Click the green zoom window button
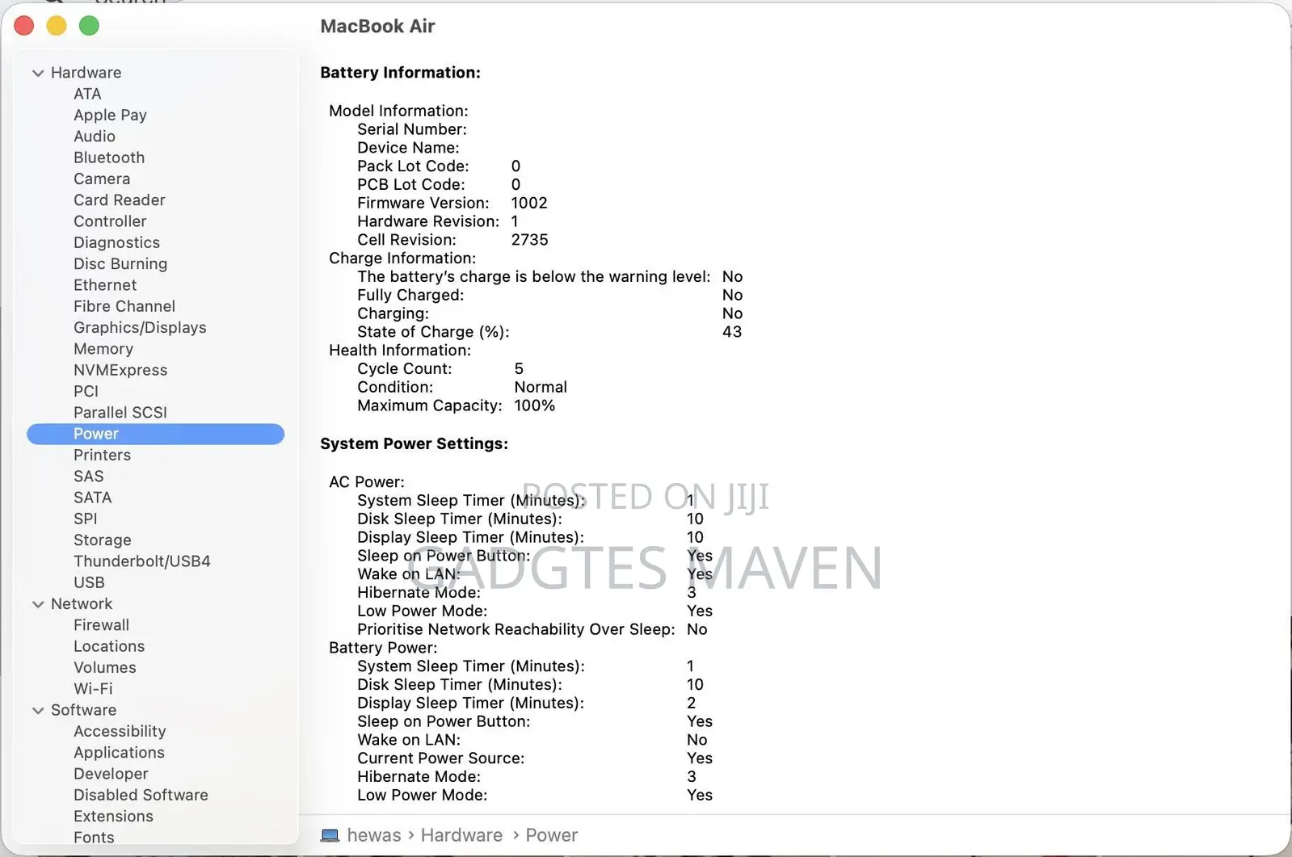Screen dimensions: 1292x857 point(89,26)
